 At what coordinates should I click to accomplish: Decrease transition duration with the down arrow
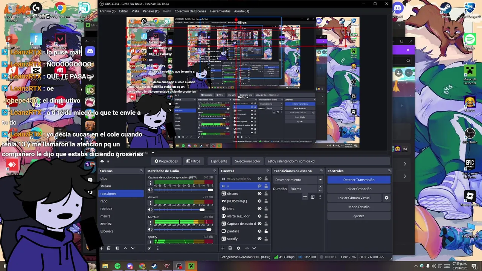[320, 190]
